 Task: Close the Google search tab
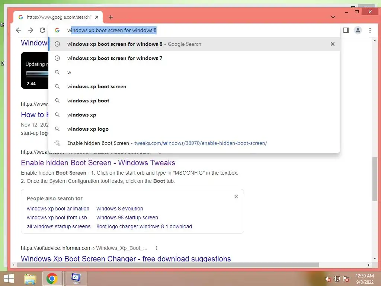point(97,17)
